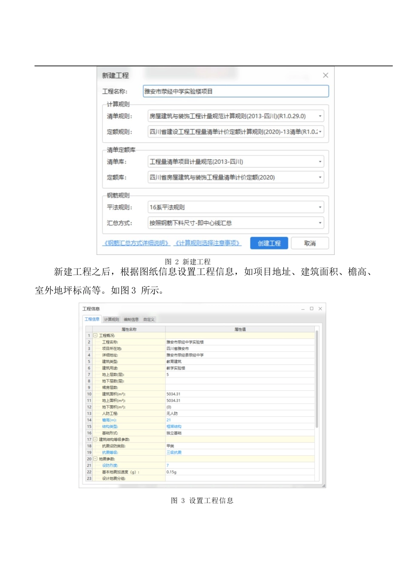Click the 创建工程 button
This screenshot has width=404, height=572.
(x=269, y=243)
